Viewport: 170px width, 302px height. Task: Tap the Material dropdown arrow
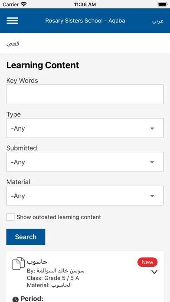click(x=152, y=196)
